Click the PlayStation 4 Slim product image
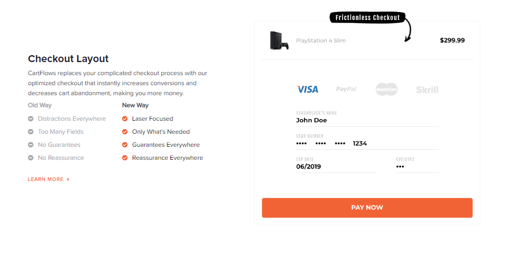The width and height of the screenshot is (514, 257). 279,41
